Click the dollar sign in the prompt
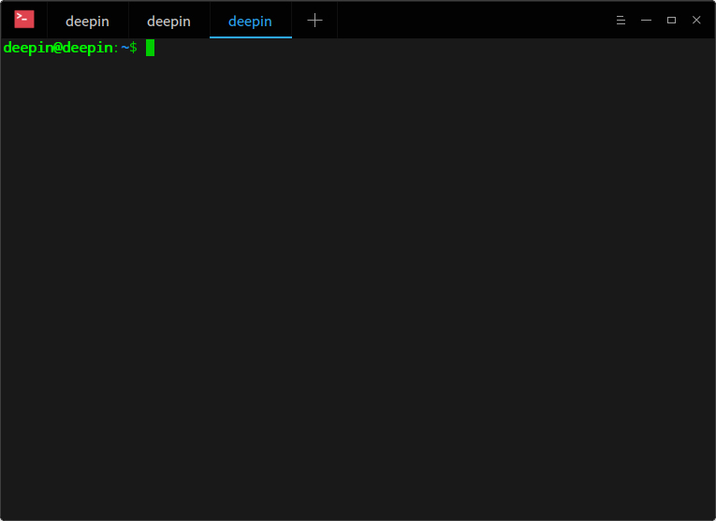 point(133,48)
